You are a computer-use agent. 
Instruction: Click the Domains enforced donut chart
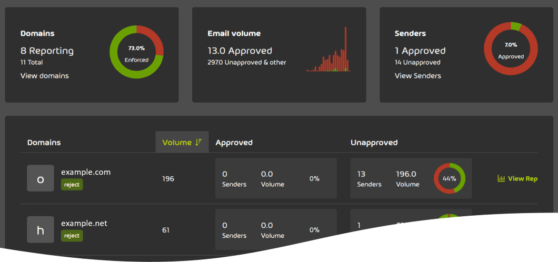click(x=136, y=53)
